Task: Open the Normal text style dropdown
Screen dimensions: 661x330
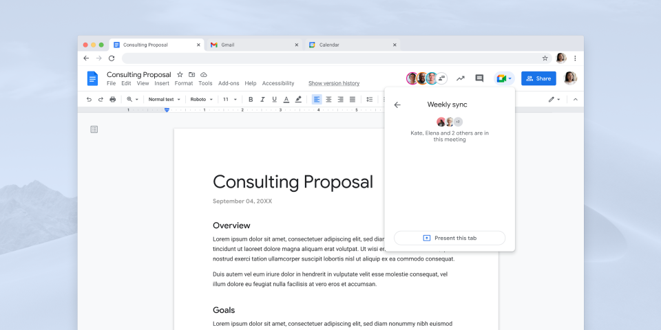Action: pos(165,99)
